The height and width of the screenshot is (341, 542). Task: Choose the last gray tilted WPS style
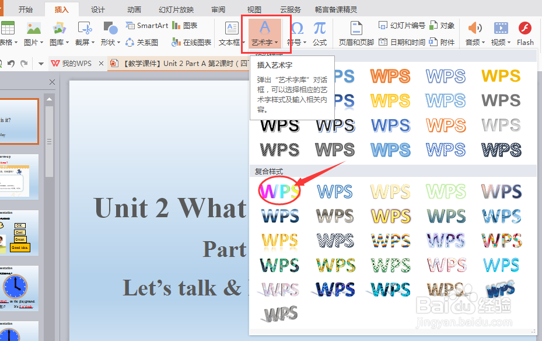[x=280, y=314]
